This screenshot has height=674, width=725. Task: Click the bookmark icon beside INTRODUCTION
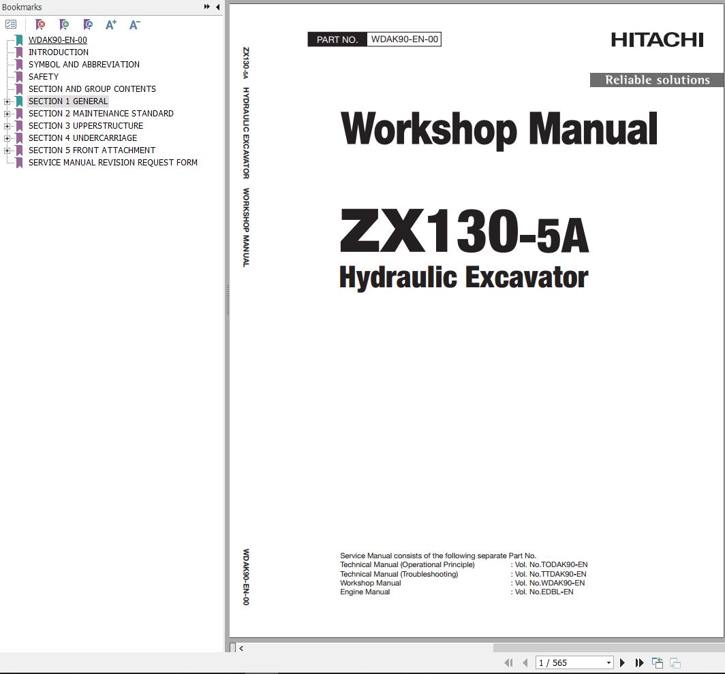tap(19, 52)
